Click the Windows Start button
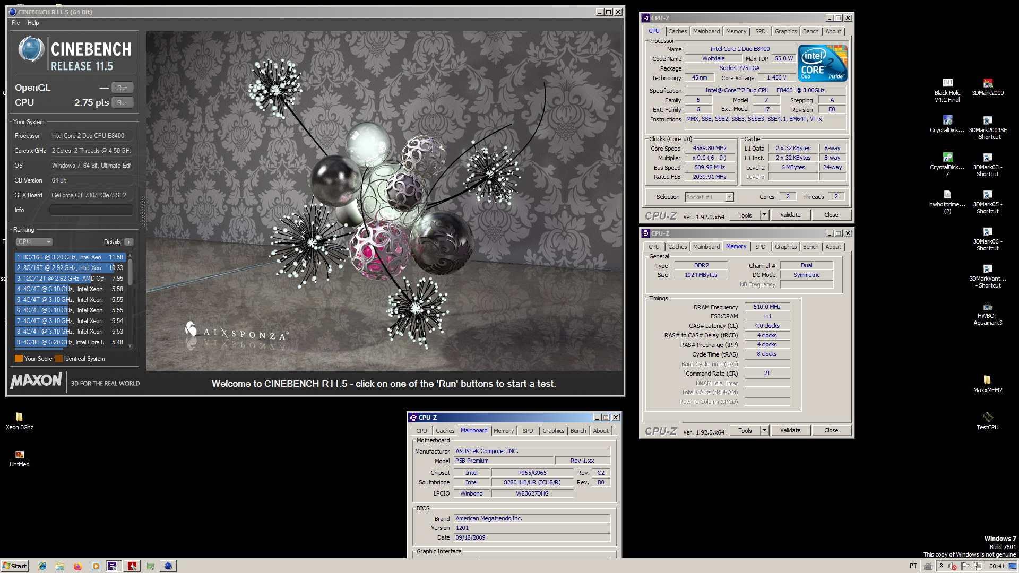Viewport: 1019px width, 573px height. click(14, 566)
